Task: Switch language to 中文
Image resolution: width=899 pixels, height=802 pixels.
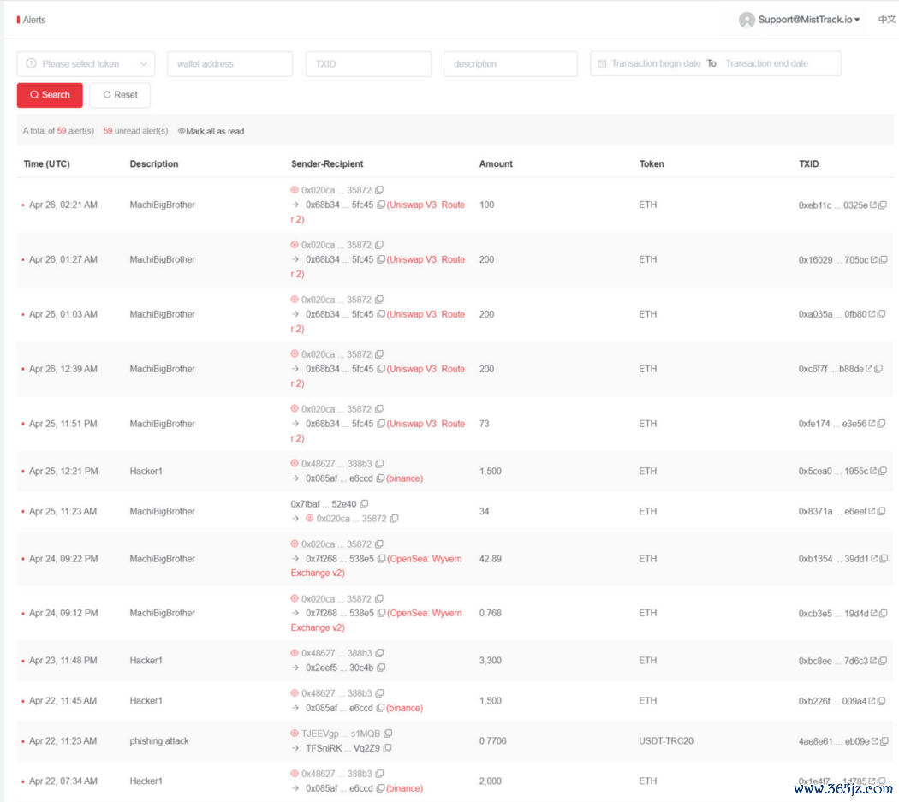Action: [887, 20]
